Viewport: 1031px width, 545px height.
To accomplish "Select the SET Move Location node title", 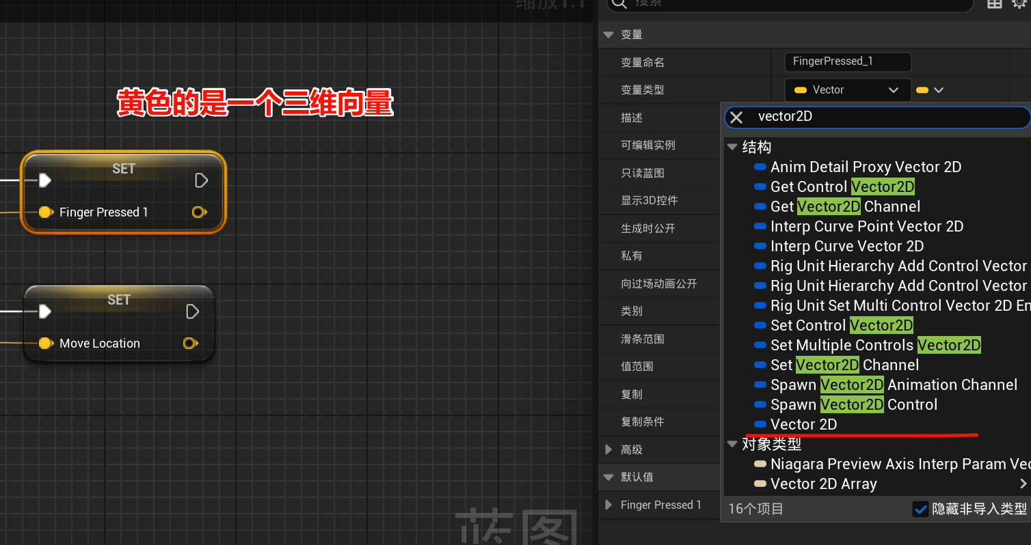I will 119,300.
